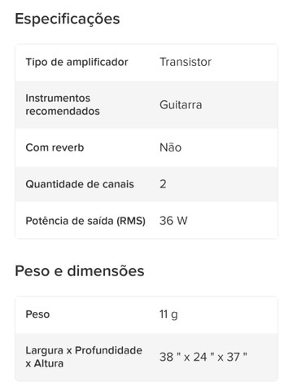Click the Guitarra value
The height and width of the screenshot is (391, 293).
coord(181,105)
